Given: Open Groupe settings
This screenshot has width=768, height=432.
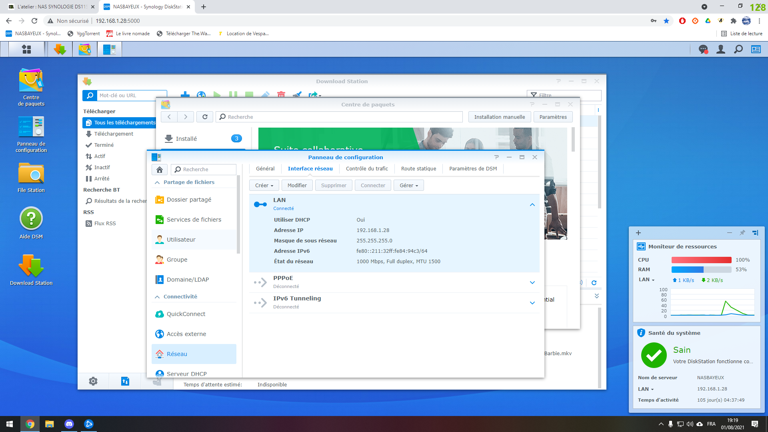Looking at the screenshot, I should [x=194, y=260].
